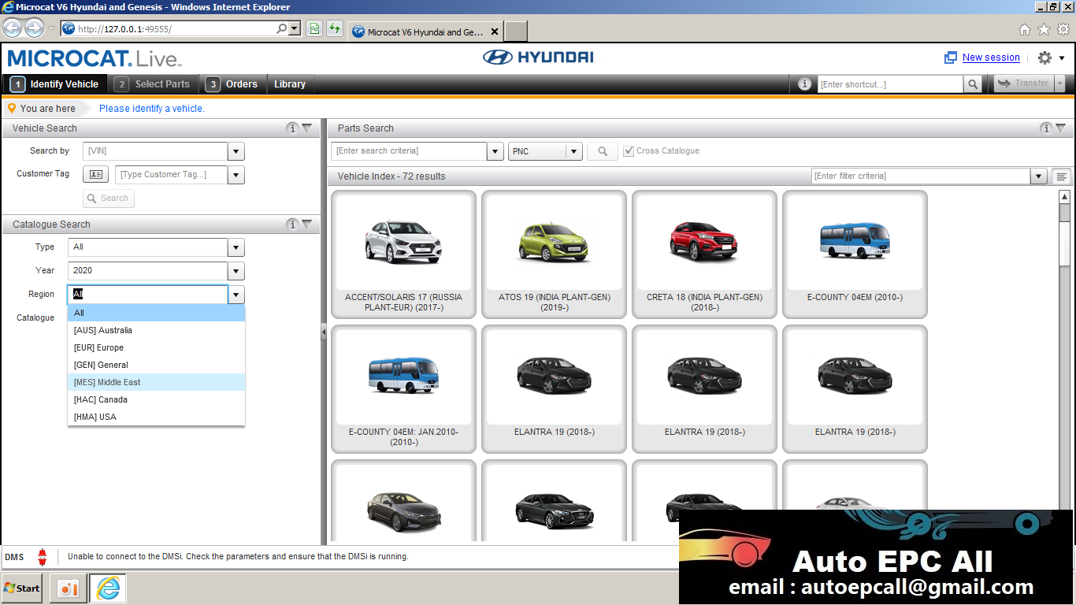The height and width of the screenshot is (605, 1076).
Task: Click the Vehicle Index scroll up arrow
Action: 1064,197
